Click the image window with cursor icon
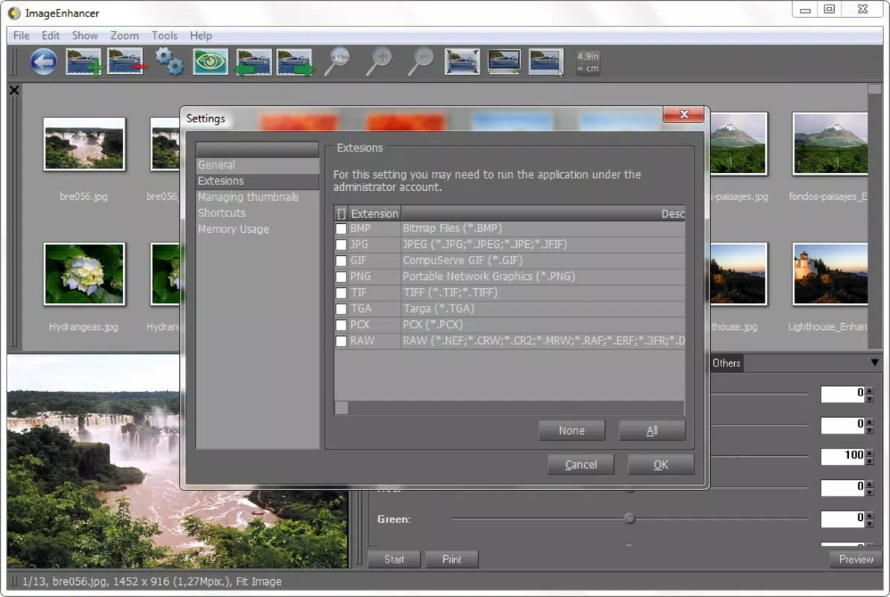This screenshot has height=597, width=890. pyautogui.click(x=546, y=62)
